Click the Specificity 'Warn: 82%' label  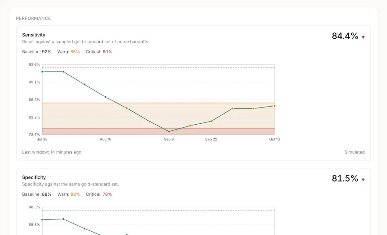[x=68, y=194]
